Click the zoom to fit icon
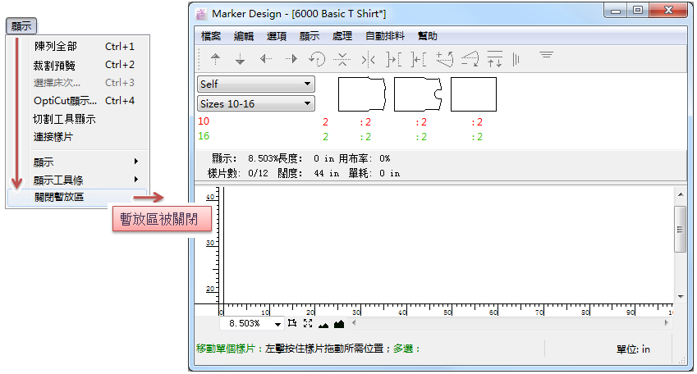The image size is (697, 374). tap(307, 324)
